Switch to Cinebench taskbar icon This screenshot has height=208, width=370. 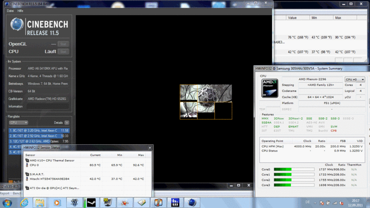coord(192,203)
